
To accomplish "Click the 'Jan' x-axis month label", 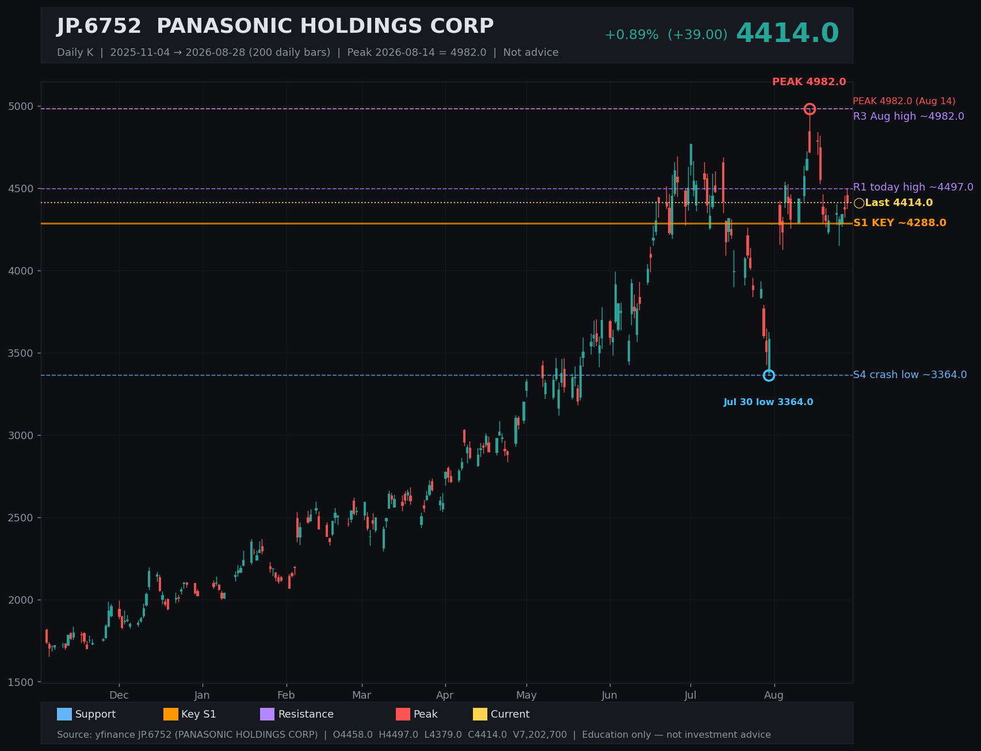I will (x=202, y=695).
